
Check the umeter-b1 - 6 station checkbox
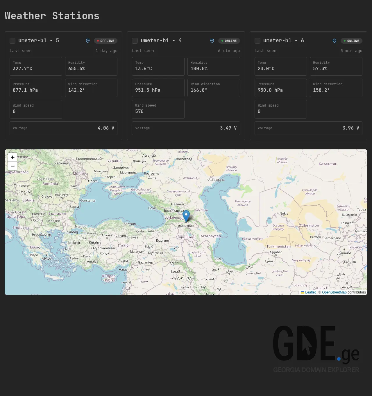pyautogui.click(x=257, y=41)
